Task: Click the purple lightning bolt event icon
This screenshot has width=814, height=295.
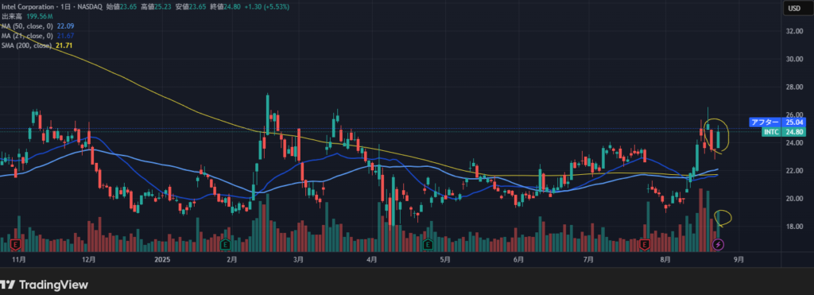Action: tap(718, 244)
